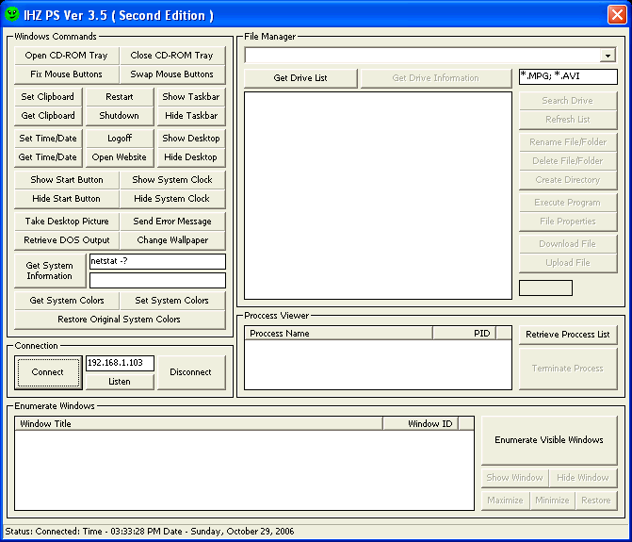This screenshot has height=542, width=632.
Task: Click the Window Title column header
Action: pos(198,424)
